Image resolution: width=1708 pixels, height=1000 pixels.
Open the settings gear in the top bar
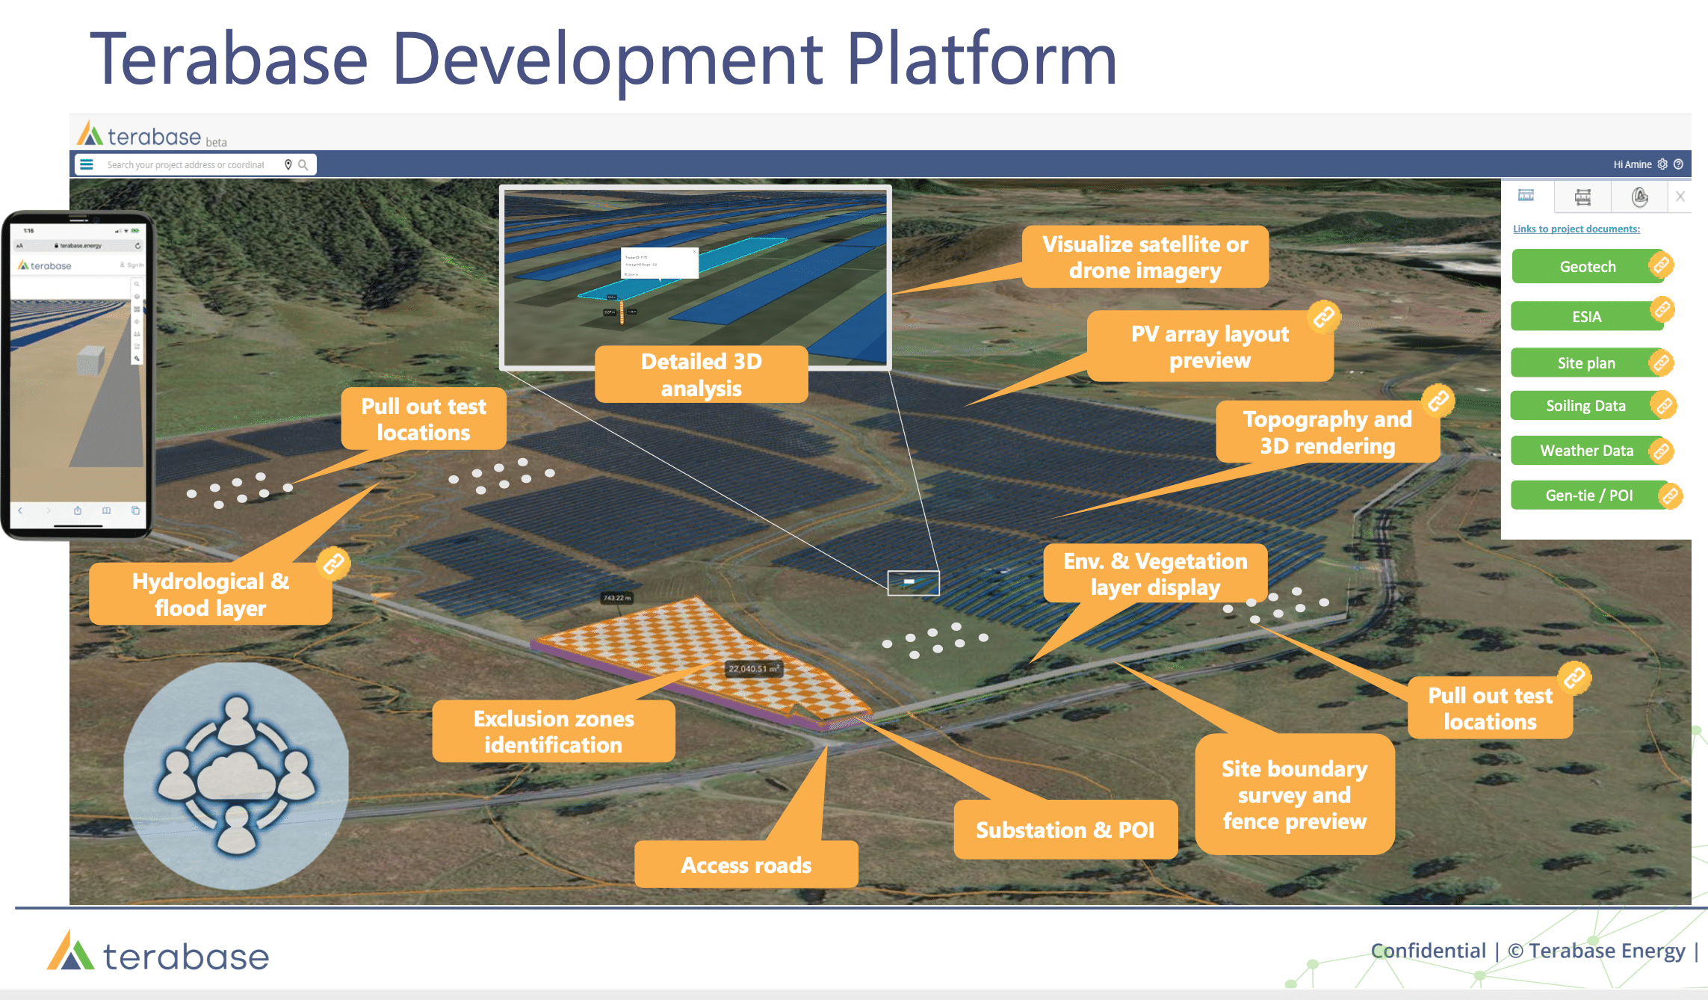(1662, 164)
